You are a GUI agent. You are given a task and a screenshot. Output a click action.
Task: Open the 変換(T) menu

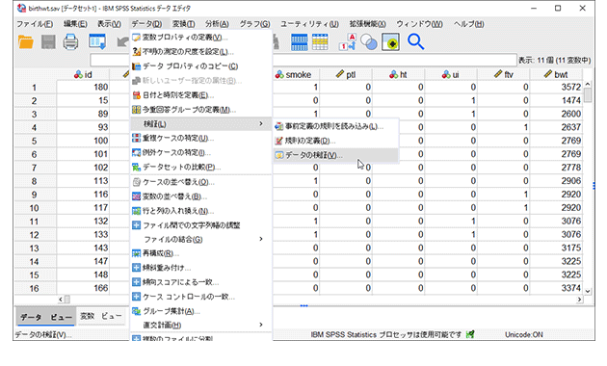tap(183, 24)
